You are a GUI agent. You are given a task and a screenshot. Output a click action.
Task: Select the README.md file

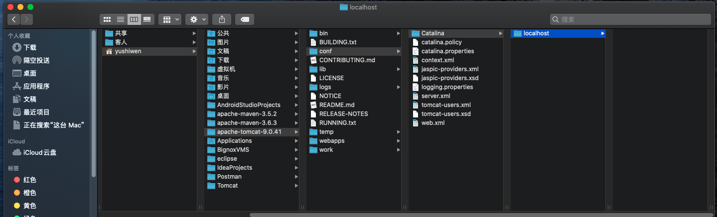[354, 105]
